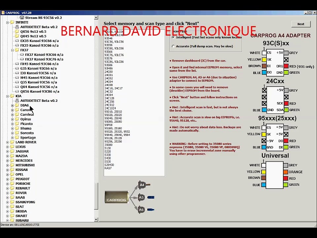Click the A6 adapter icon
317x238 pixels.
[141, 210]
